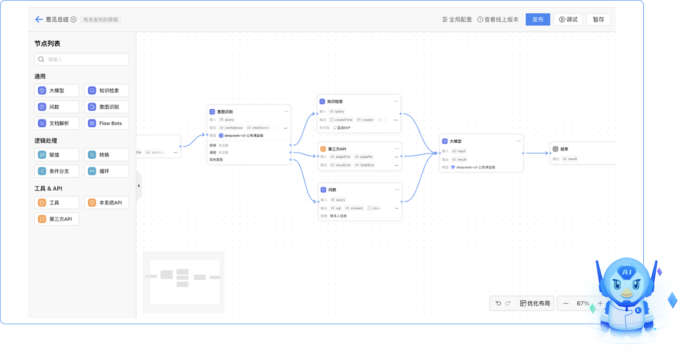Click the plus button to zoom in
The height and width of the screenshot is (352, 682).
[x=600, y=304]
